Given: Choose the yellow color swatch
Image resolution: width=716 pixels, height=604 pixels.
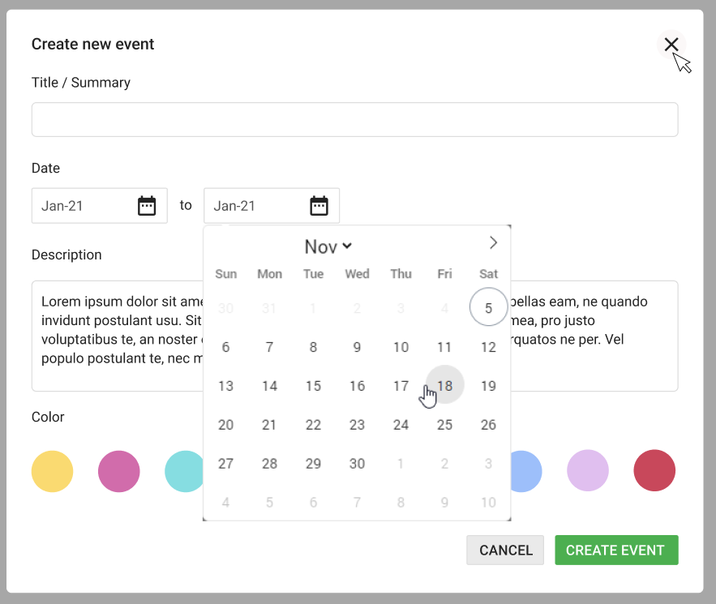Looking at the screenshot, I should [x=53, y=471].
